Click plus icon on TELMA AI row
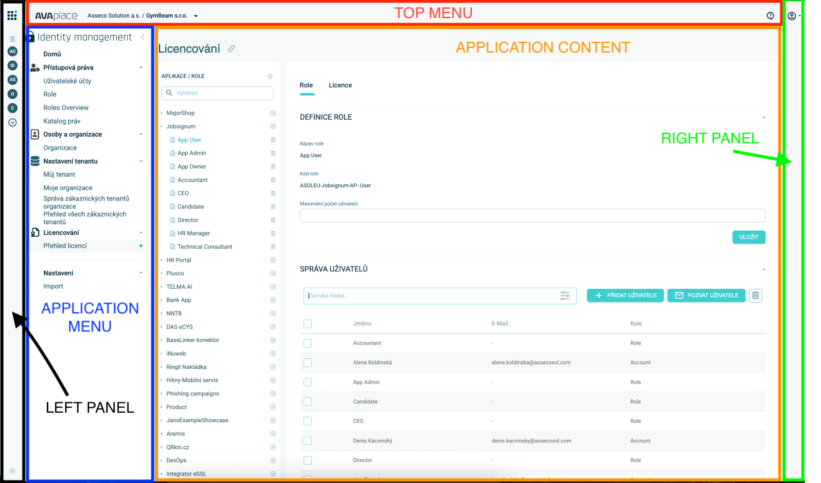The height and width of the screenshot is (483, 821). click(x=273, y=287)
